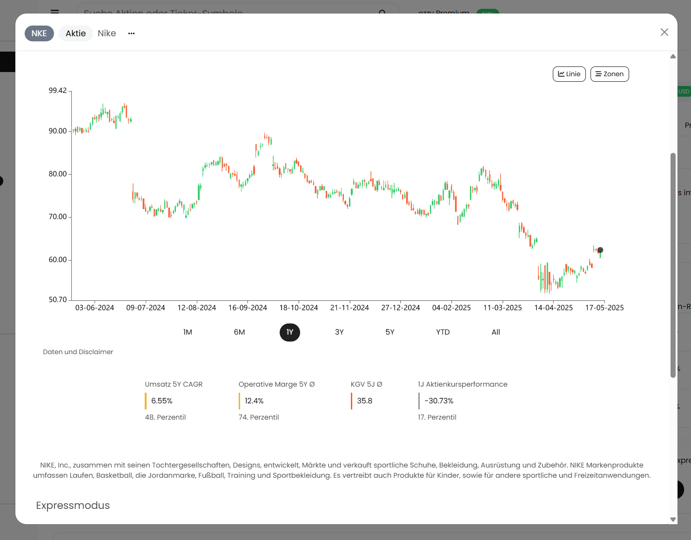
Task: Click the Nike company name label
Action: click(107, 33)
